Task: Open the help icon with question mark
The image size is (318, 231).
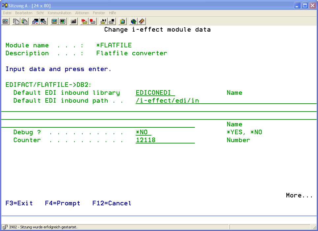Action: coord(142,21)
